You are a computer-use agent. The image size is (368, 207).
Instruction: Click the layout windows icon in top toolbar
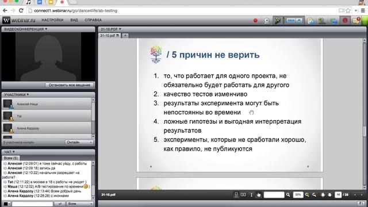tap(333, 21)
